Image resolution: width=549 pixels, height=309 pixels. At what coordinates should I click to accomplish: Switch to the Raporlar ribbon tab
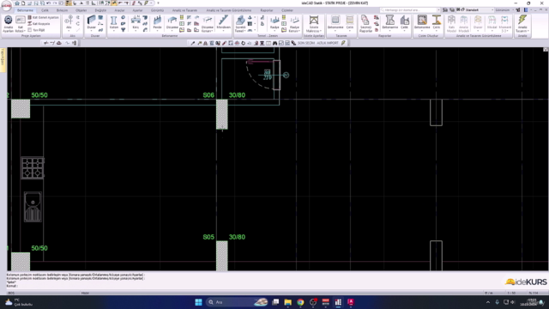click(267, 10)
